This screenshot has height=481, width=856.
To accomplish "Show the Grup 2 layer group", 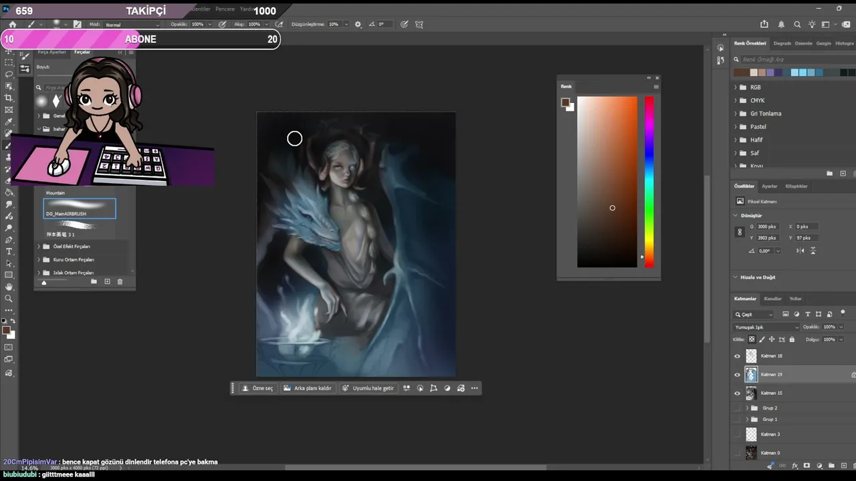I will tap(738, 408).
